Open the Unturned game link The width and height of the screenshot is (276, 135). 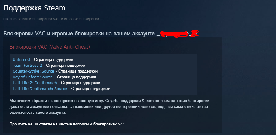click(x=21, y=60)
